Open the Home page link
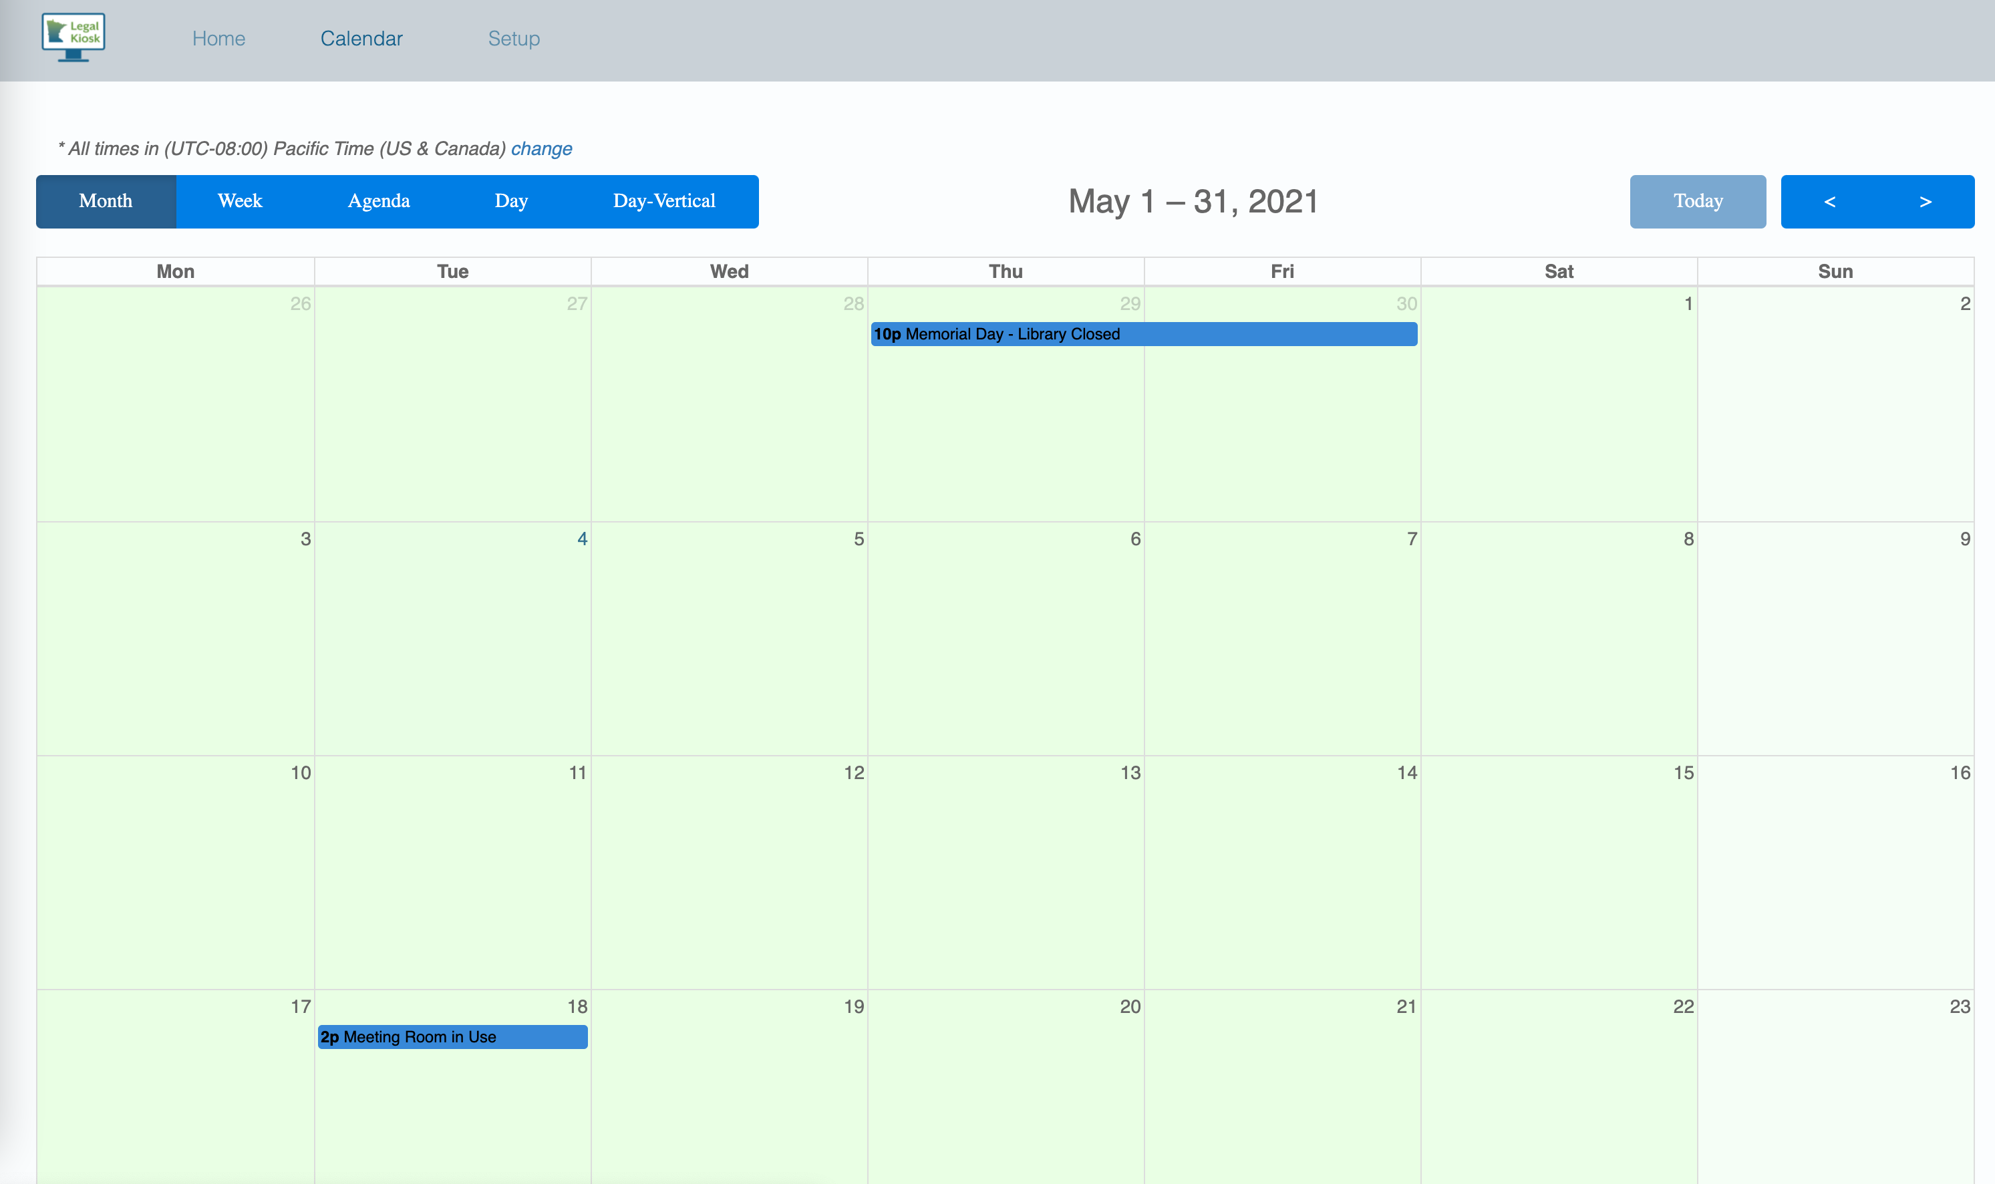1995x1184 pixels. point(218,38)
